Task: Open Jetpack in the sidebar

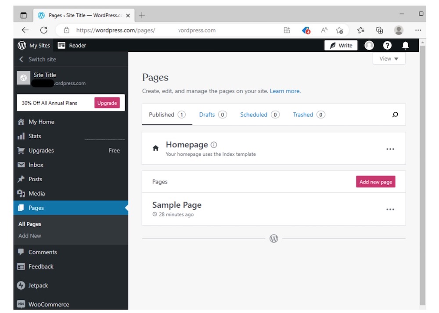Action: pos(71,286)
